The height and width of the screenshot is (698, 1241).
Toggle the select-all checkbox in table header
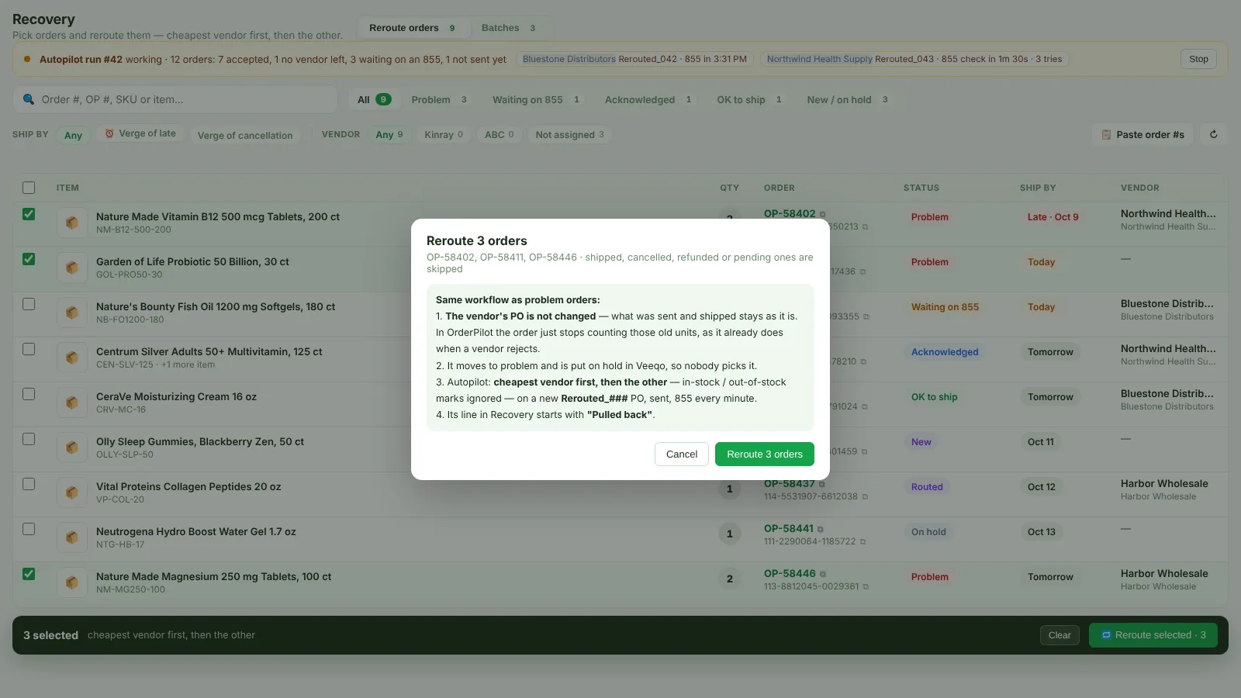(x=29, y=188)
